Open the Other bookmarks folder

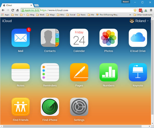143,15
